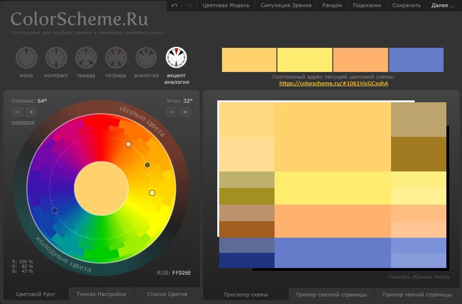Select the контраст scheme icon
462x304 pixels.
click(56, 58)
